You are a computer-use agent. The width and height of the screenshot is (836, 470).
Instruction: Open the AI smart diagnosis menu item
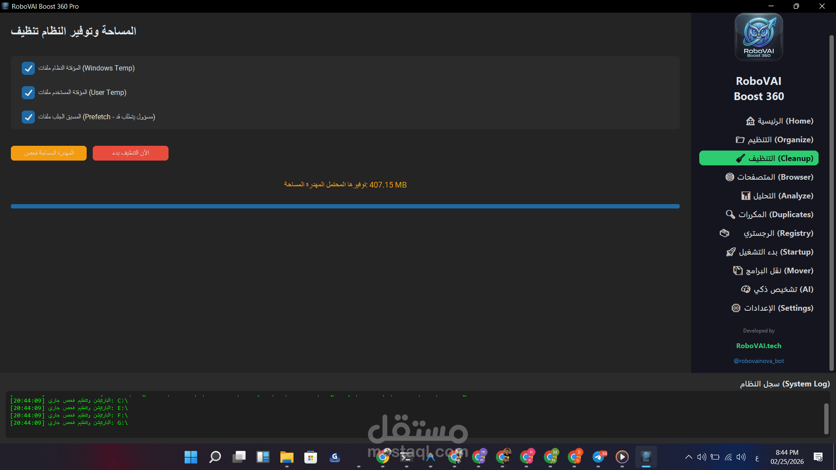(x=777, y=289)
